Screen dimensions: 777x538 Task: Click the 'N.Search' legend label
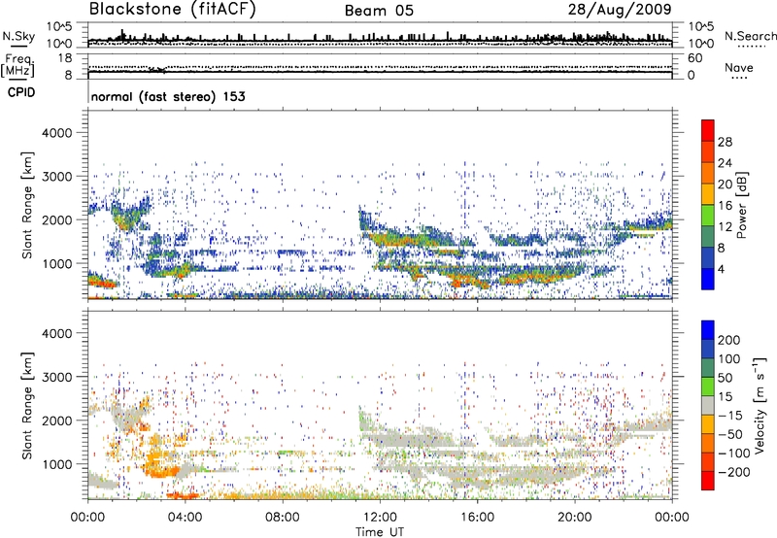[x=750, y=36]
